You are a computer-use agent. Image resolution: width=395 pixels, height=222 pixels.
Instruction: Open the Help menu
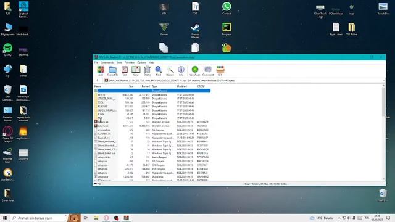pyautogui.click(x=151, y=62)
